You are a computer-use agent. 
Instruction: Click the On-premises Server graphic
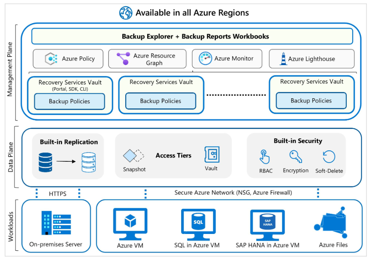point(55,222)
